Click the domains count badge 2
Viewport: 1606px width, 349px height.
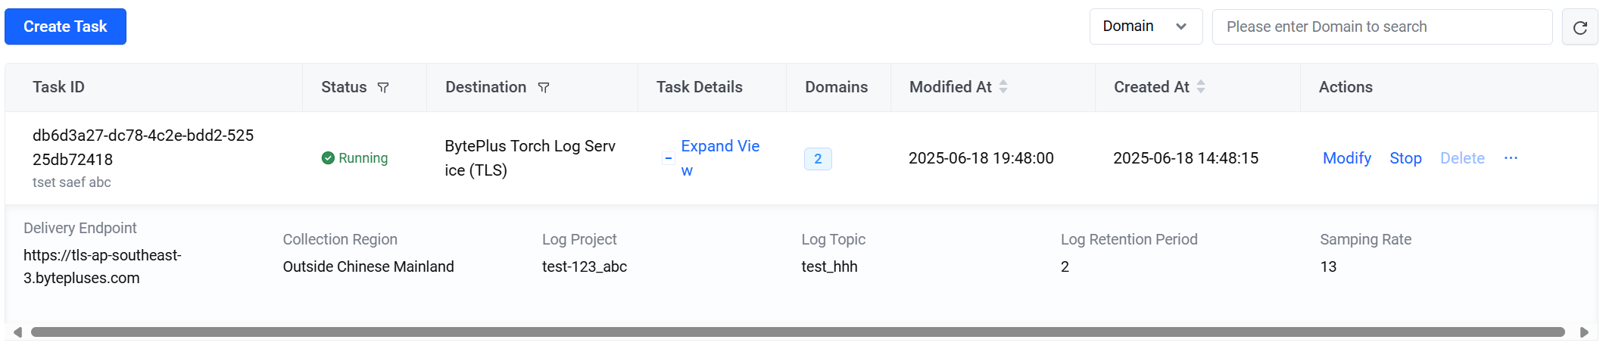pos(818,159)
